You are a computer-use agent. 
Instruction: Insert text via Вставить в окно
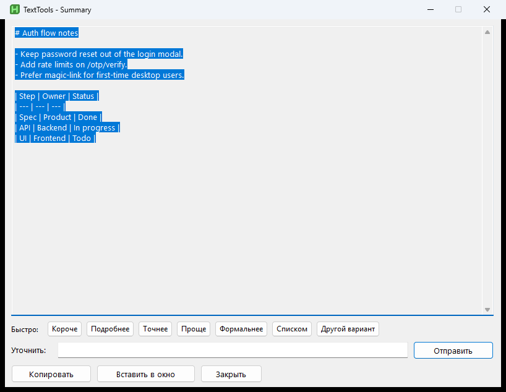coord(146,374)
